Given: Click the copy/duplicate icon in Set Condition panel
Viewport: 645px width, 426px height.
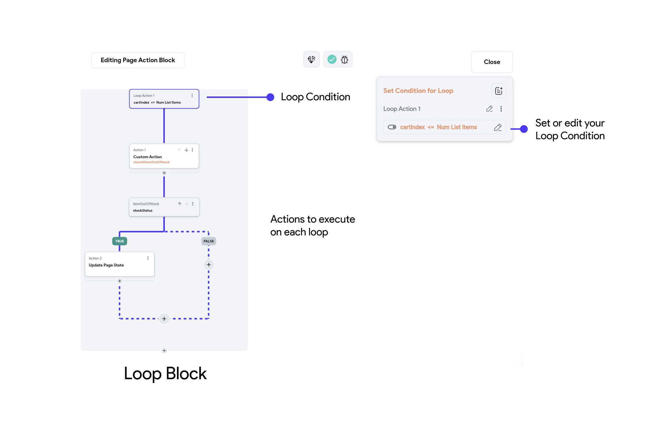Looking at the screenshot, I should [x=499, y=91].
